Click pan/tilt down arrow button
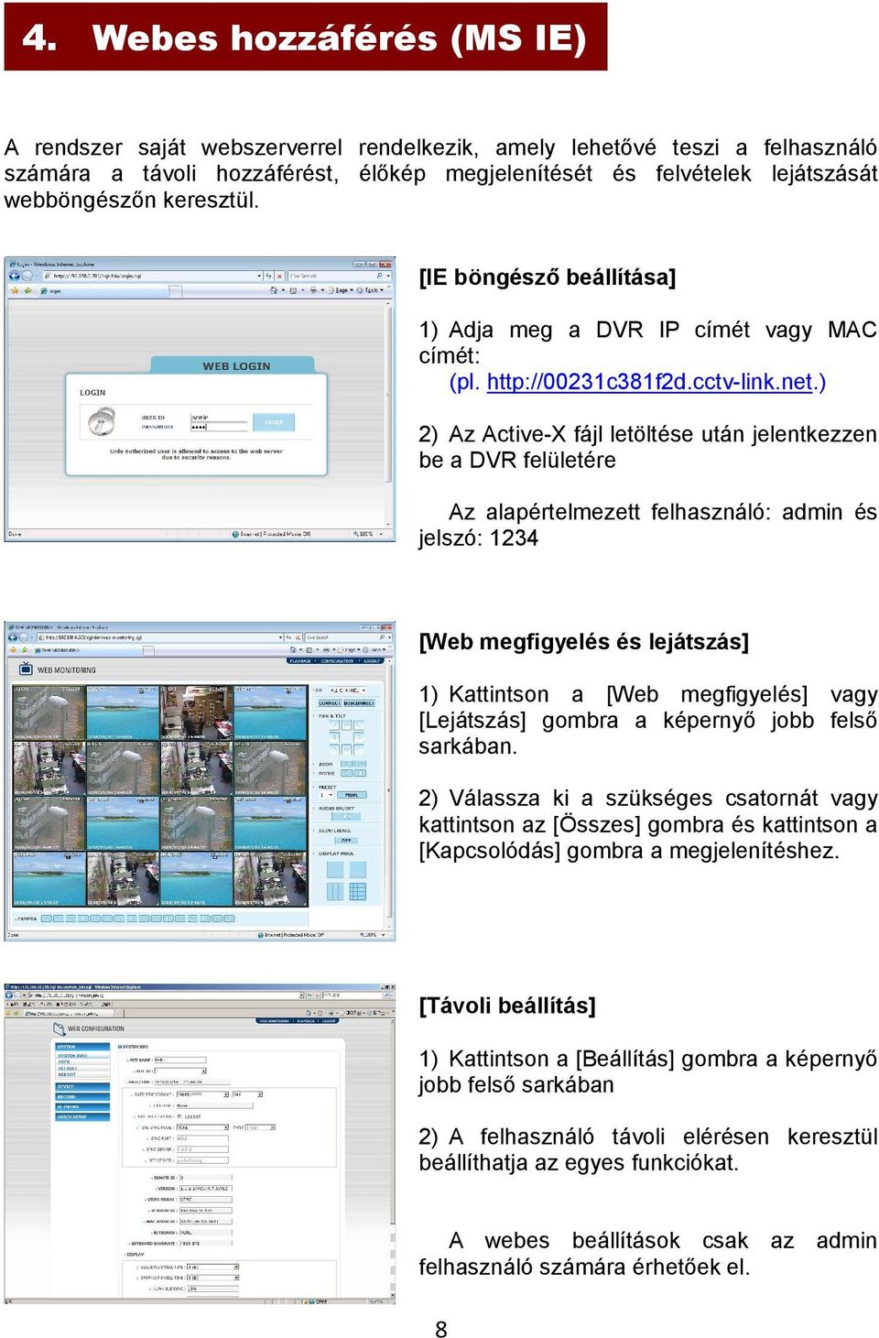Image resolution: width=879 pixels, height=1338 pixels. pyautogui.click(x=346, y=749)
